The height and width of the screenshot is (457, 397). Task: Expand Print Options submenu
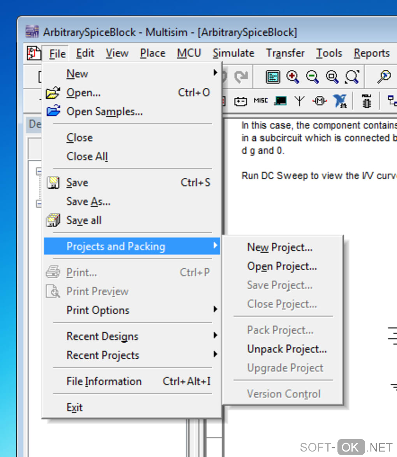(x=215, y=309)
